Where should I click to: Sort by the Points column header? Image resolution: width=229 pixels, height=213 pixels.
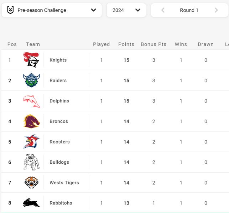tap(126, 44)
